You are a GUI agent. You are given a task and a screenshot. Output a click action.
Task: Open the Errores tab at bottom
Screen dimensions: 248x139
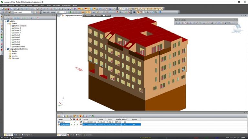coord(71,135)
